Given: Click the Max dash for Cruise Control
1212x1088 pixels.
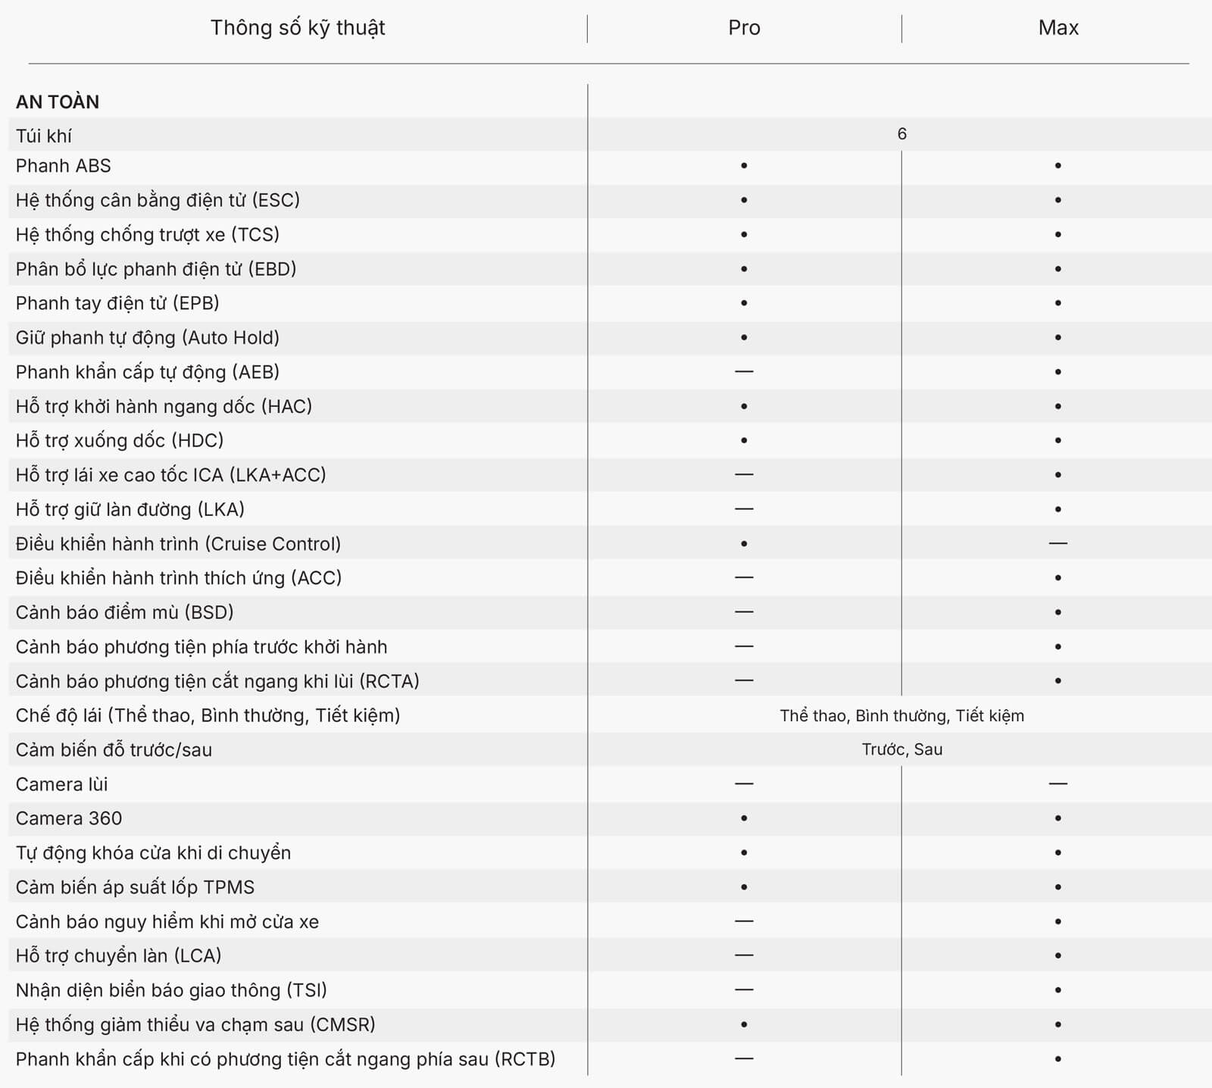Looking at the screenshot, I should [x=1058, y=543].
